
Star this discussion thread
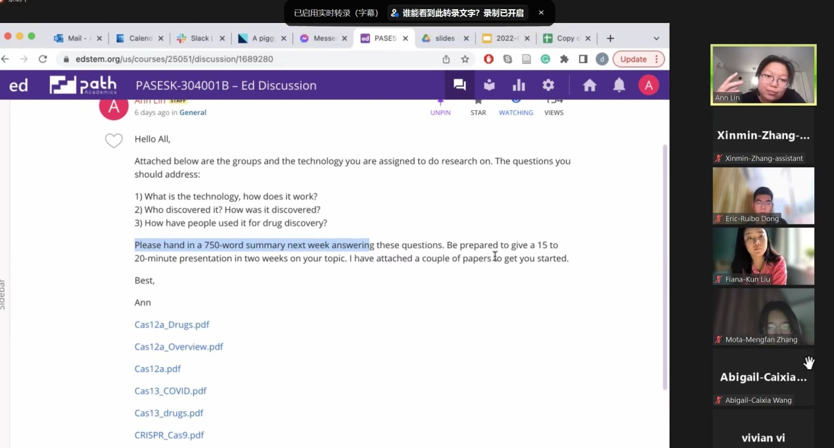pos(478,107)
